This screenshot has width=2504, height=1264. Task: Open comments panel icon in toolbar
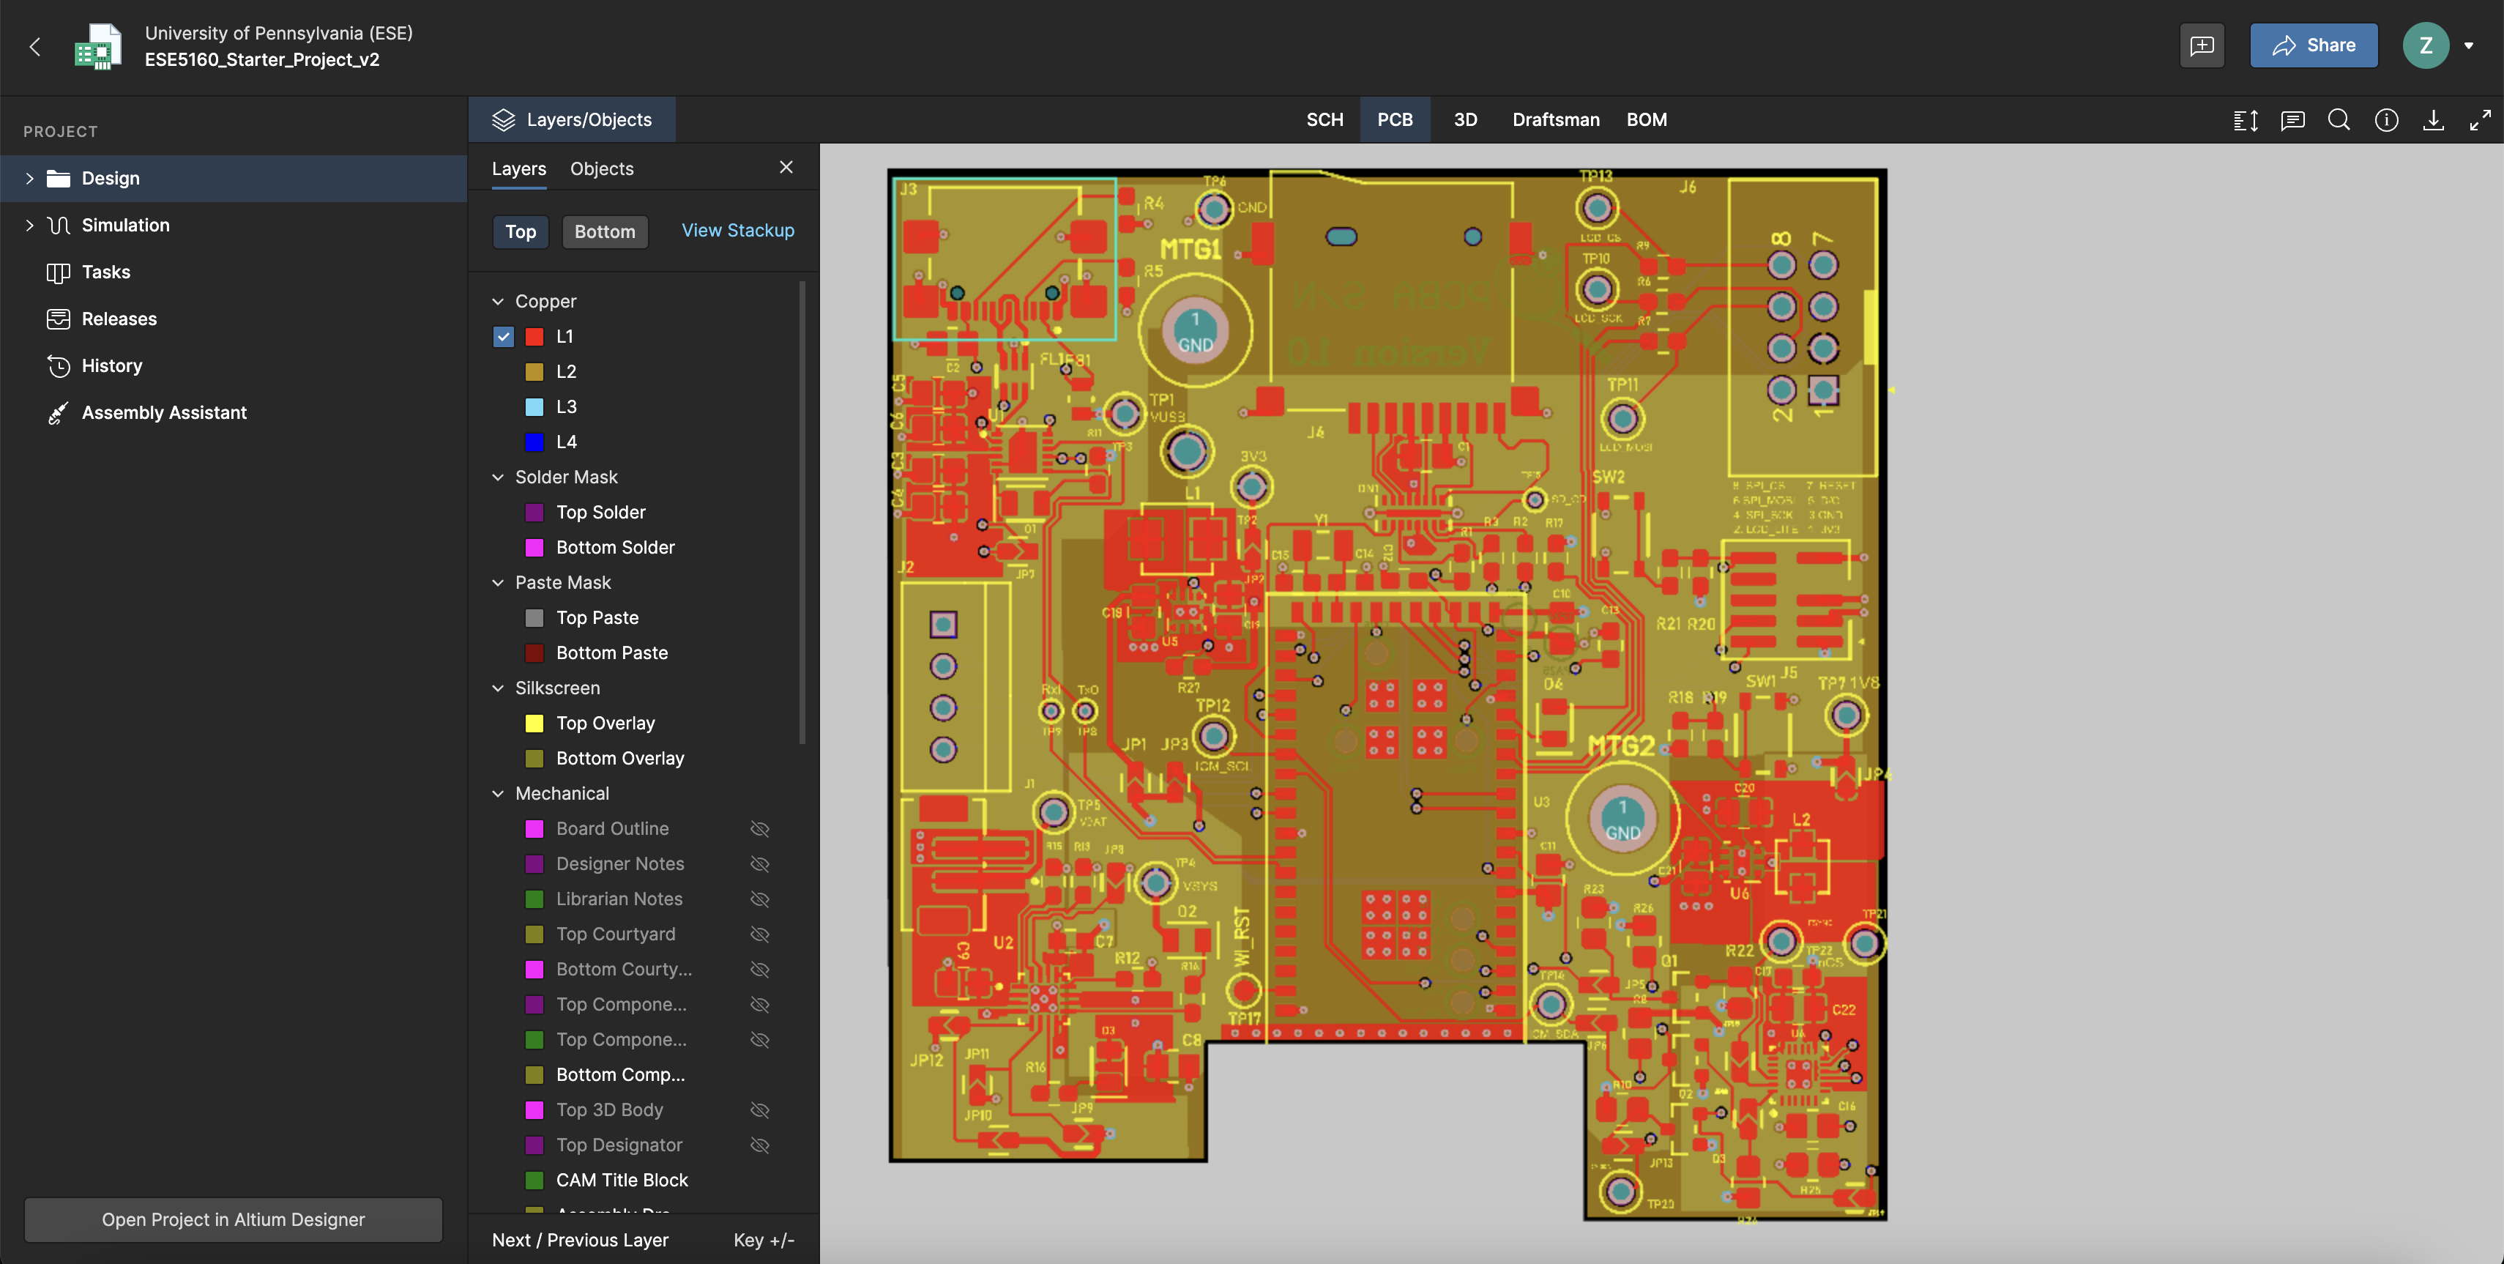(x=2292, y=119)
